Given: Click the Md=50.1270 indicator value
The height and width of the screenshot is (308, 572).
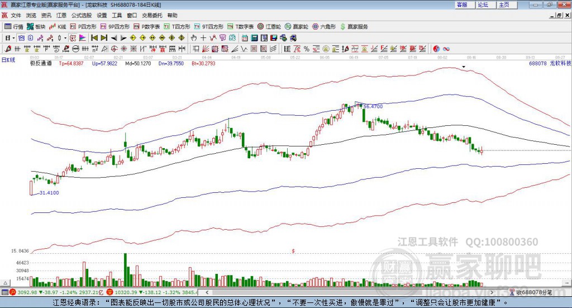Looking at the screenshot, I should tap(138, 63).
